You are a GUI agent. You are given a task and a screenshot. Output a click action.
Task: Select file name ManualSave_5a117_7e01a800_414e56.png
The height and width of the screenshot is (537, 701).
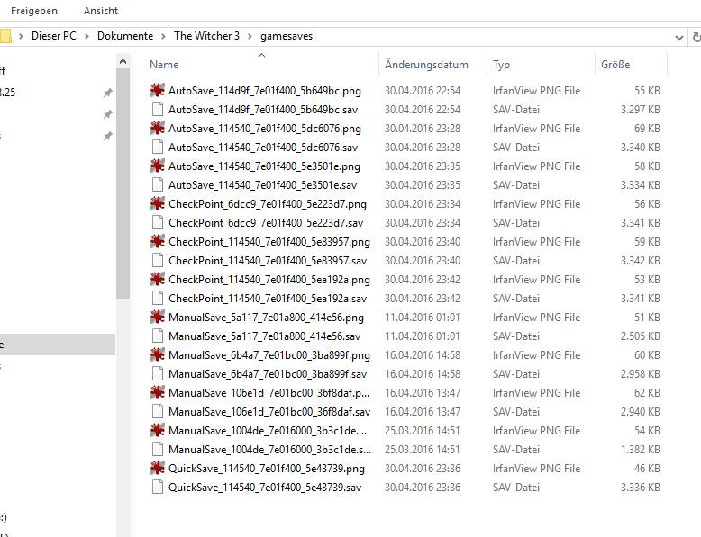(x=266, y=318)
